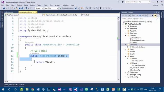Click the feedback icon beside Quick Launch
This screenshot has height=92, width=164.
coord(123,2)
